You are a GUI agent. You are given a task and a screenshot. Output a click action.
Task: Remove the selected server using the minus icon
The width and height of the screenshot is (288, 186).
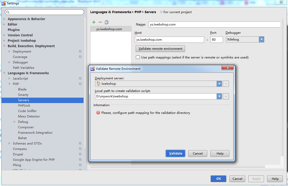pos(100,22)
